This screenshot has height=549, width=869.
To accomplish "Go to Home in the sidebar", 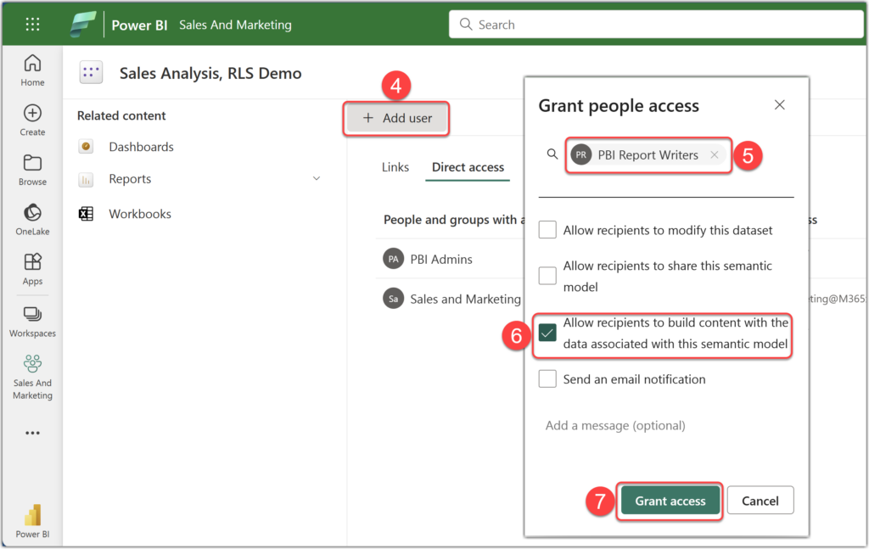I will pyautogui.click(x=32, y=70).
